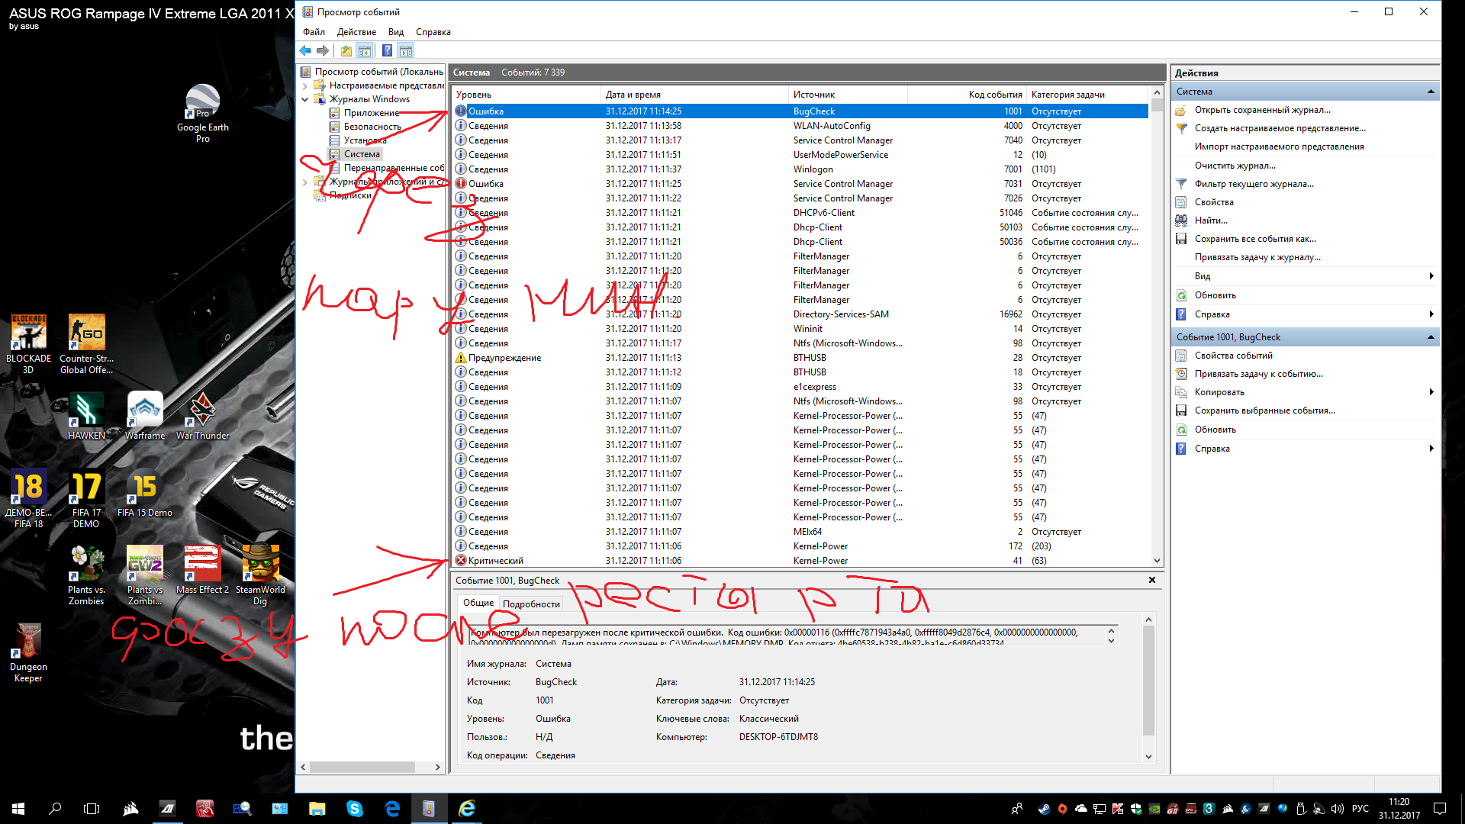Screen dimensions: 1465x824
Task: Click the green Обновить refresh icon under Система
Action: [1181, 295]
